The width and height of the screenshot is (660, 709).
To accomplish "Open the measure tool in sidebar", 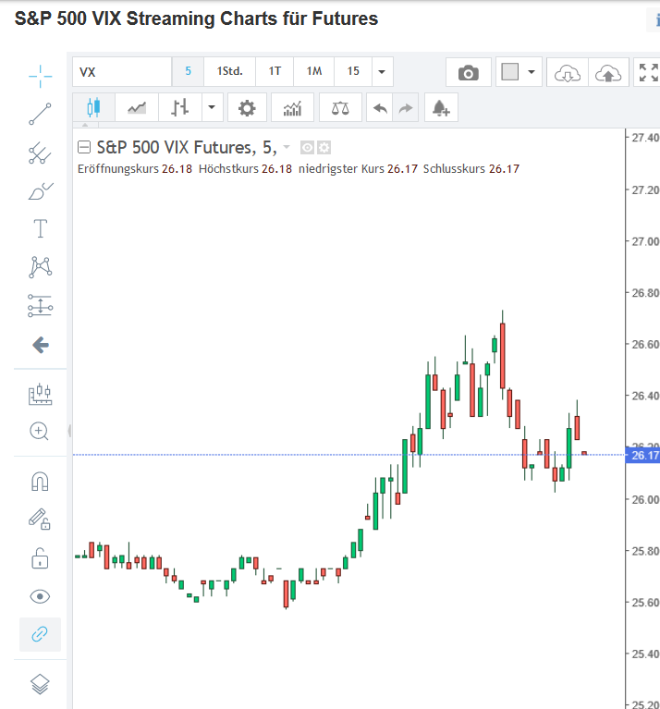I will pos(41,395).
